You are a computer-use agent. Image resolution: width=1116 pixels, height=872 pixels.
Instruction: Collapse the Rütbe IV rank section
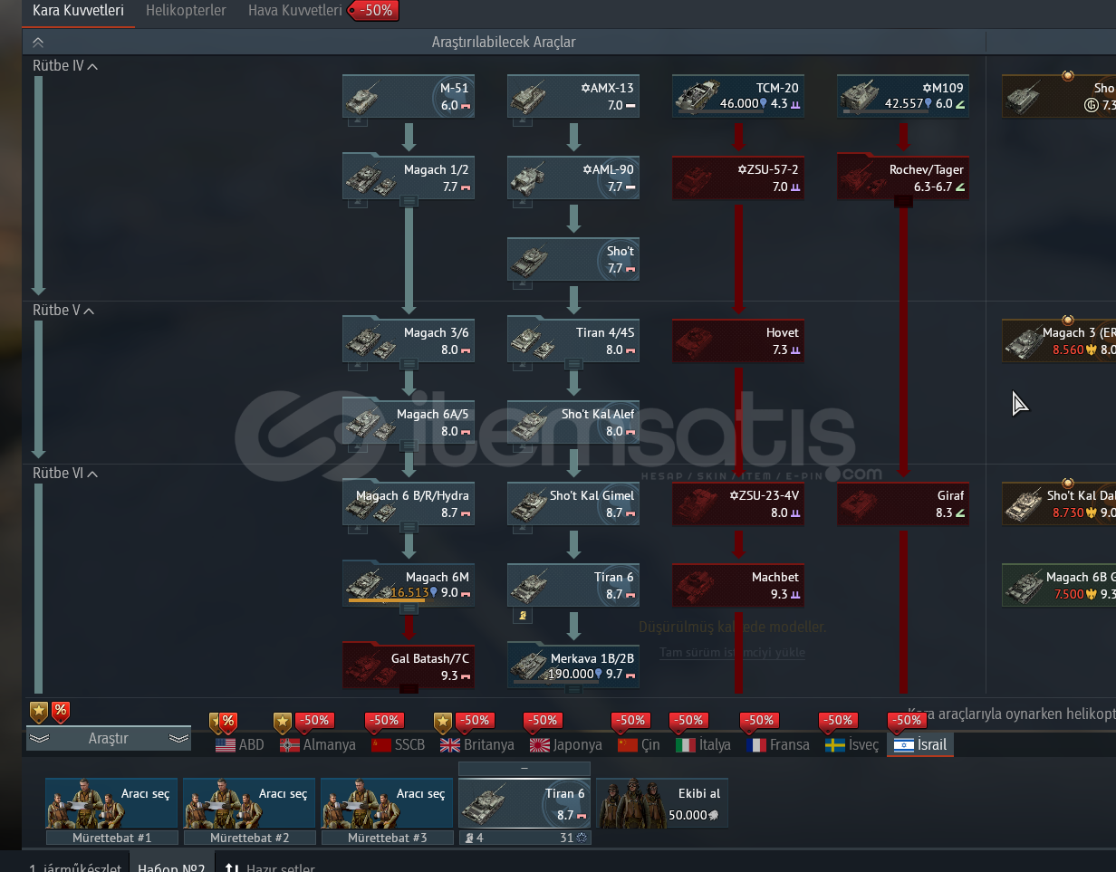point(65,66)
